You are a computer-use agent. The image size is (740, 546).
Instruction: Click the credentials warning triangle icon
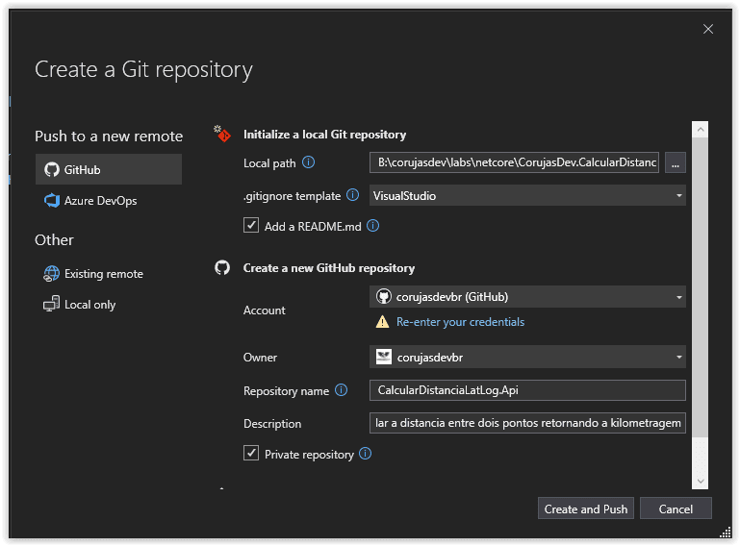click(382, 322)
